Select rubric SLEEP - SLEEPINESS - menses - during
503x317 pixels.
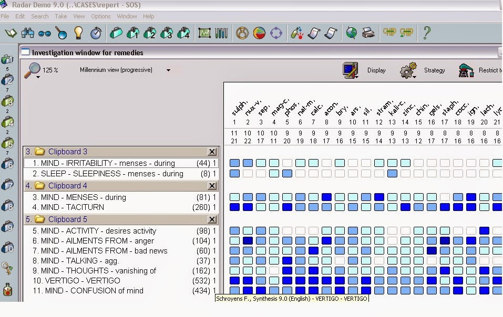coord(121,174)
